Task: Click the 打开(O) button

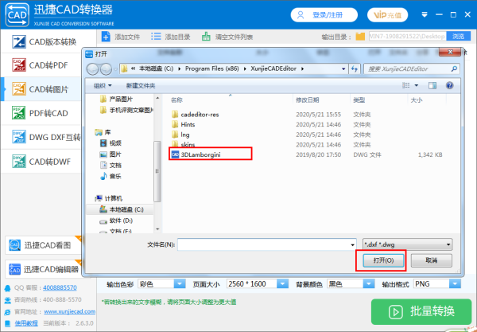Action: click(383, 260)
